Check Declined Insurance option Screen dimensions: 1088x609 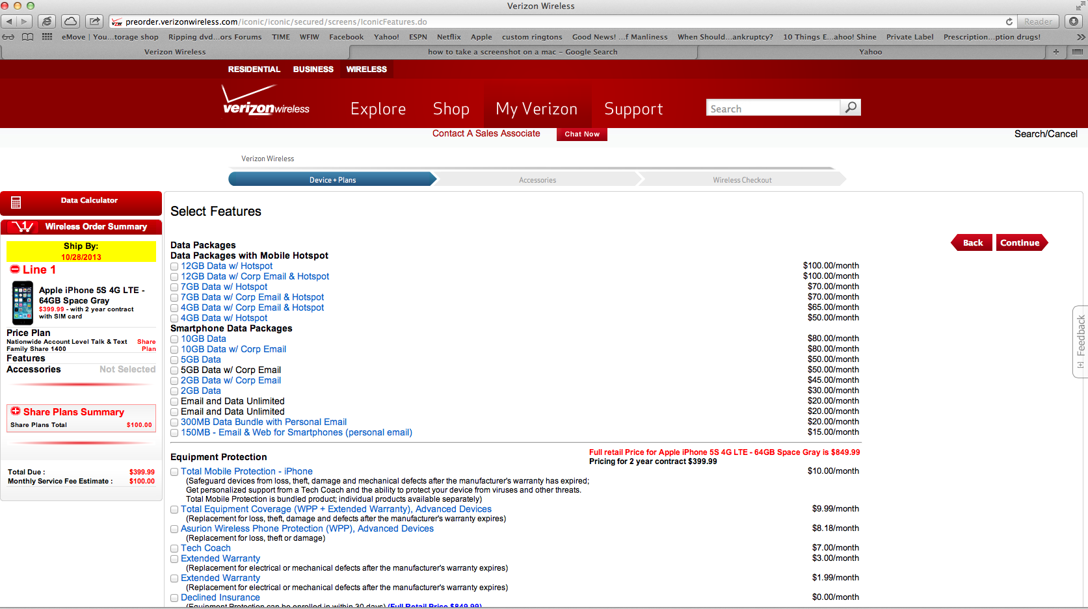point(174,598)
